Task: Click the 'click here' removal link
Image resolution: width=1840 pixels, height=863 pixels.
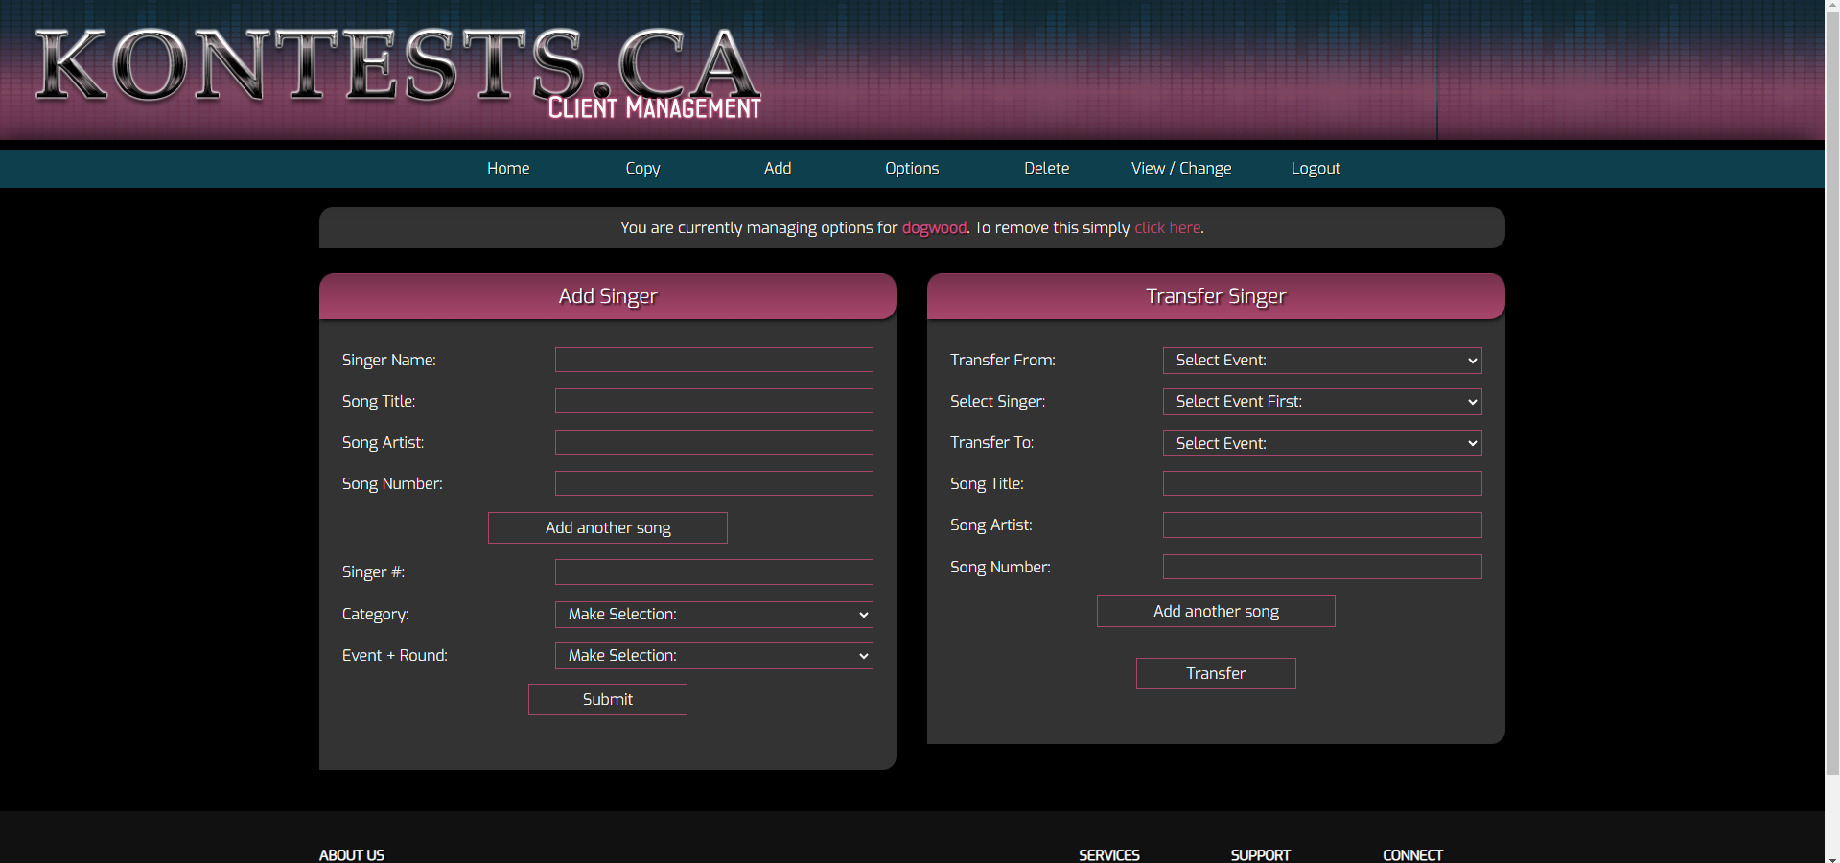Action: tap(1167, 227)
